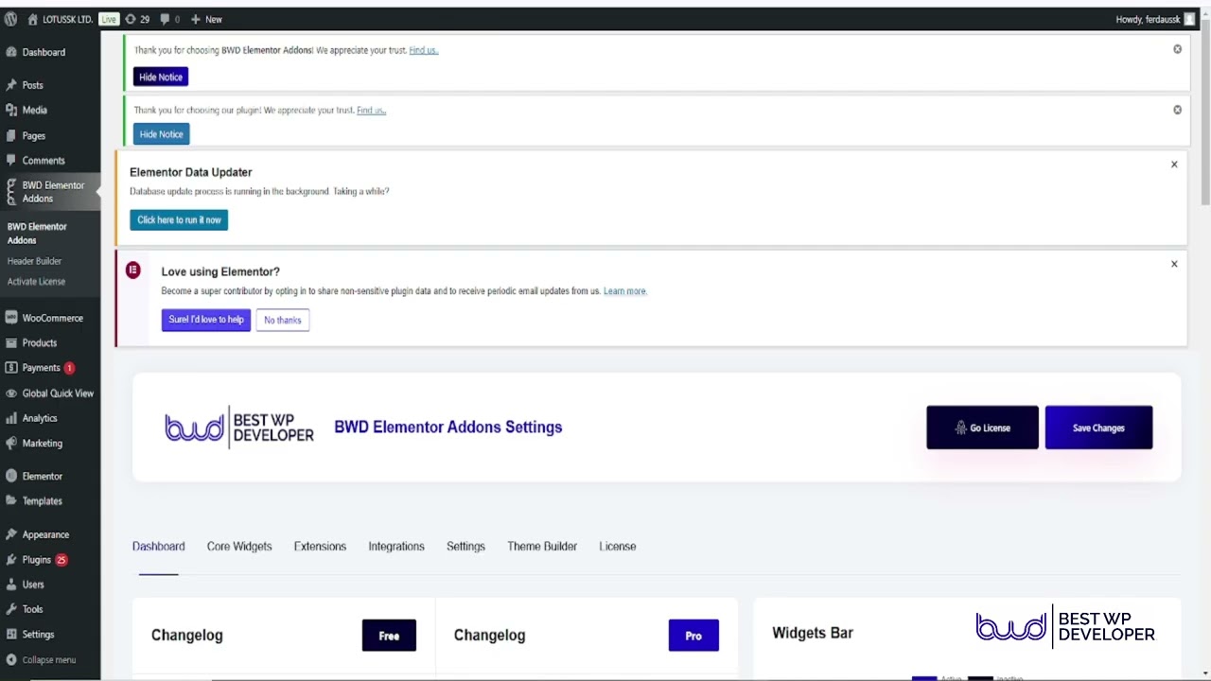This screenshot has height=681, width=1211.
Task: Click 'Click here to run it now'
Action: (179, 219)
